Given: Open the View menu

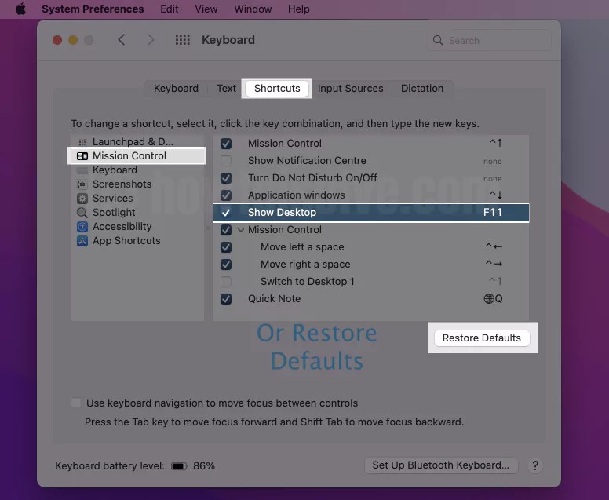Looking at the screenshot, I should (x=206, y=9).
